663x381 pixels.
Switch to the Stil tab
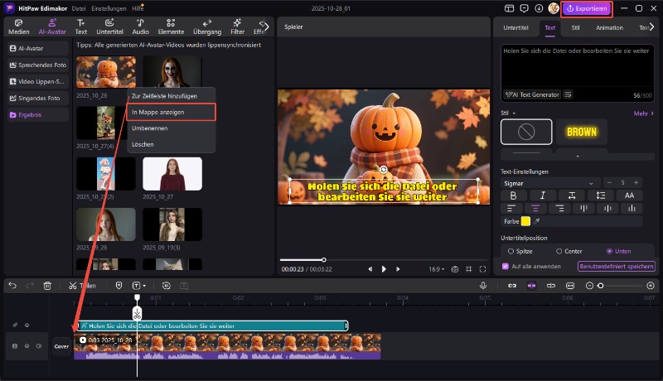pyautogui.click(x=575, y=27)
